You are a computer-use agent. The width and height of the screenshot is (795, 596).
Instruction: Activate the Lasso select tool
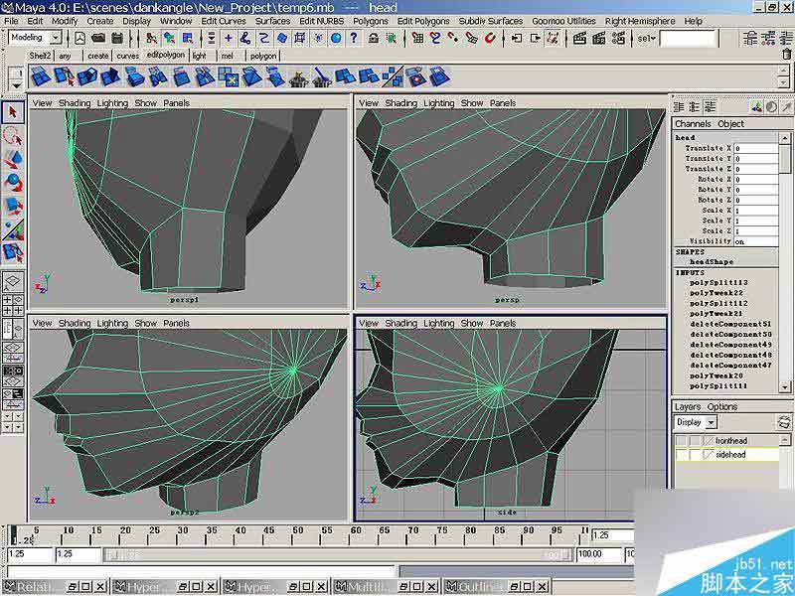pyautogui.click(x=13, y=136)
